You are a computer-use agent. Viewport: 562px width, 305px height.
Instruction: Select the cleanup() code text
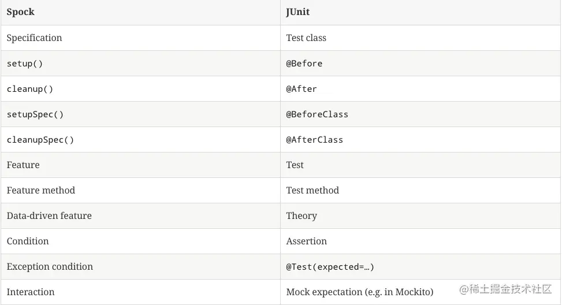30,89
